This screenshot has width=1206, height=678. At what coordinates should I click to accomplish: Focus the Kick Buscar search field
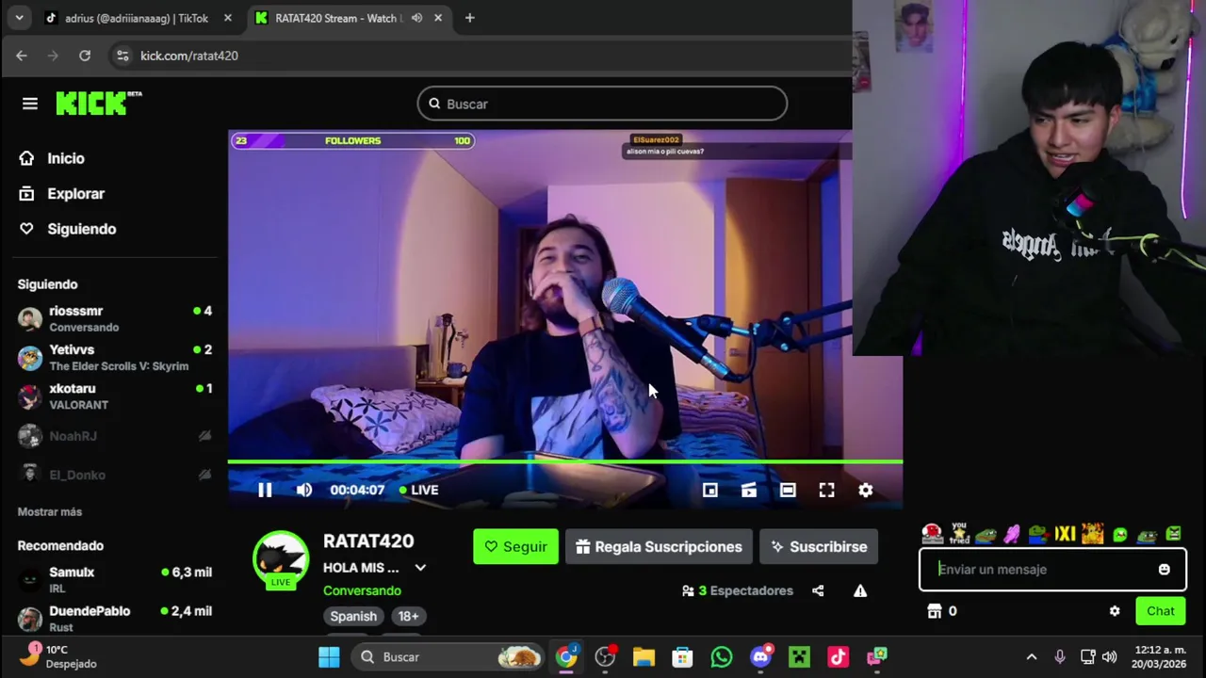[x=602, y=104]
